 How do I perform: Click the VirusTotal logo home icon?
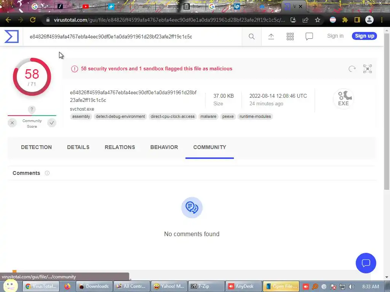coord(11,36)
